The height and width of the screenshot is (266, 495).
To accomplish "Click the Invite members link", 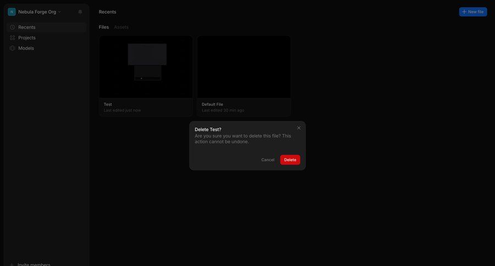I will (x=34, y=264).
